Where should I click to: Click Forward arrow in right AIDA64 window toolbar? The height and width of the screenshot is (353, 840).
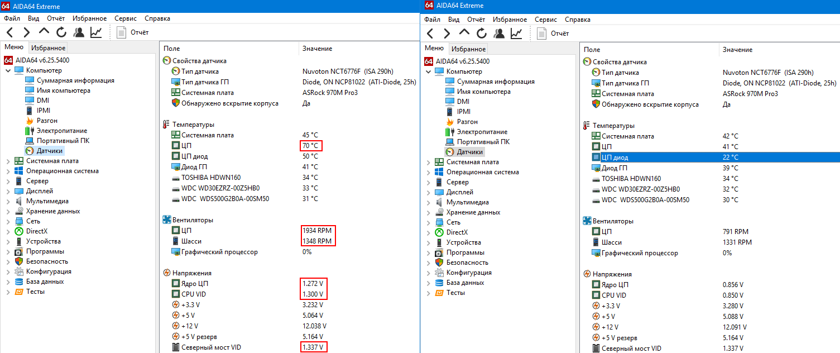tap(447, 34)
